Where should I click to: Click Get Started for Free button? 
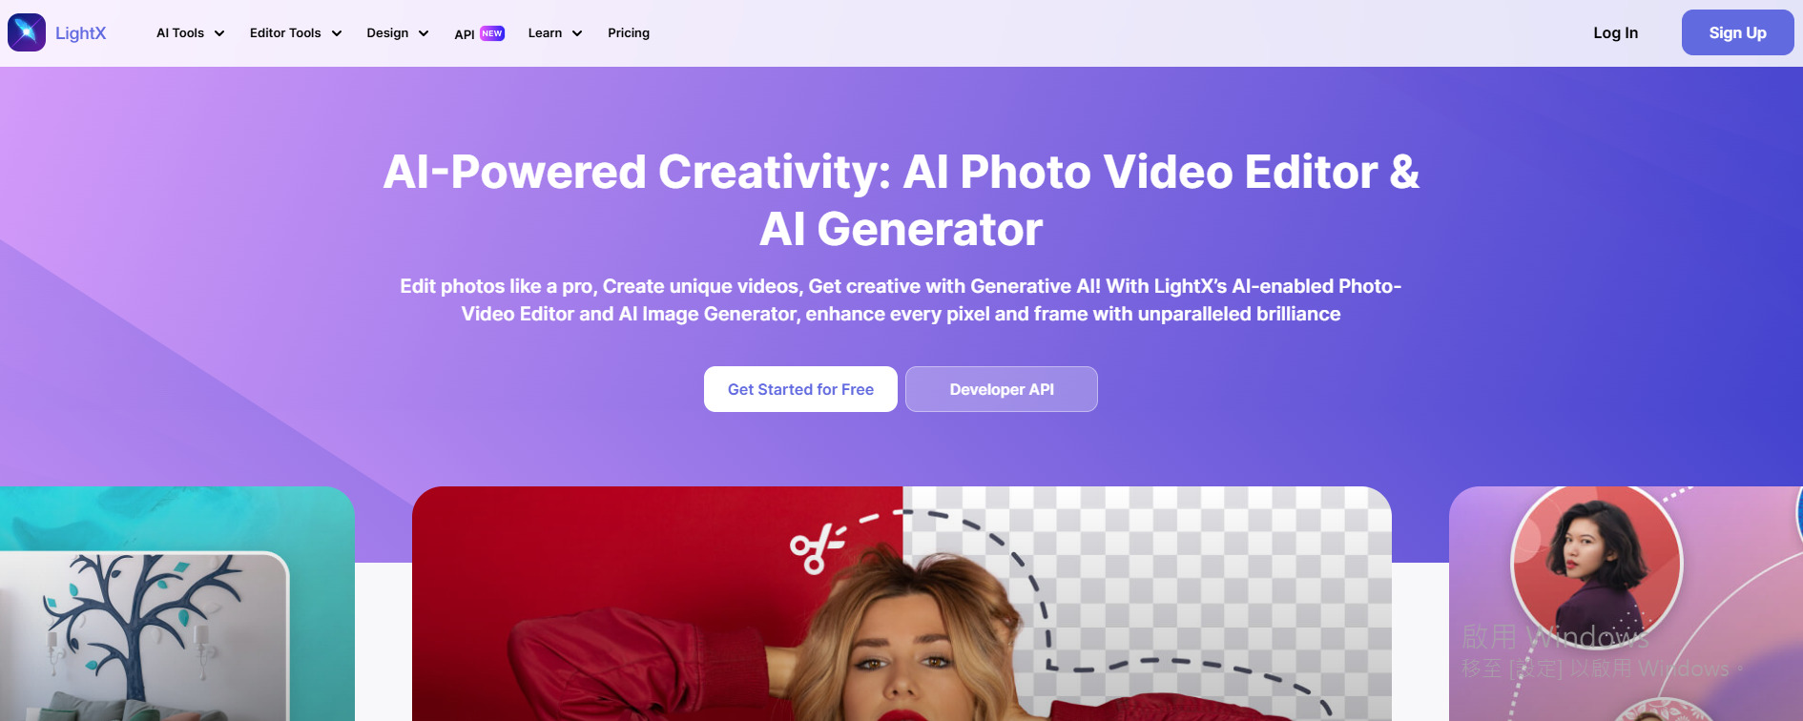tap(800, 389)
